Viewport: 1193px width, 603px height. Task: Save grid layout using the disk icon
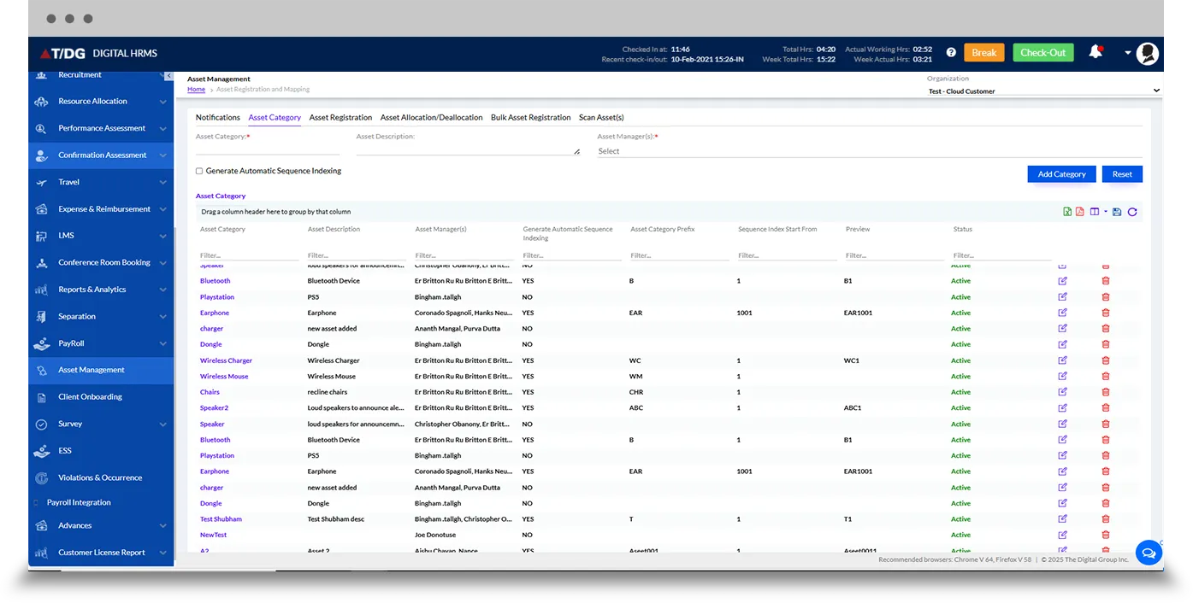click(1117, 212)
